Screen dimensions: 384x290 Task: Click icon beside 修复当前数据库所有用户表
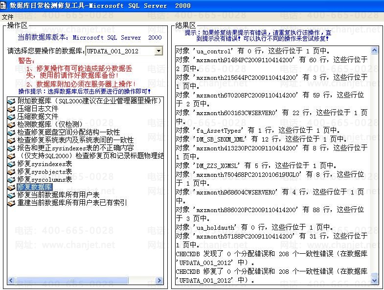pos(11,195)
